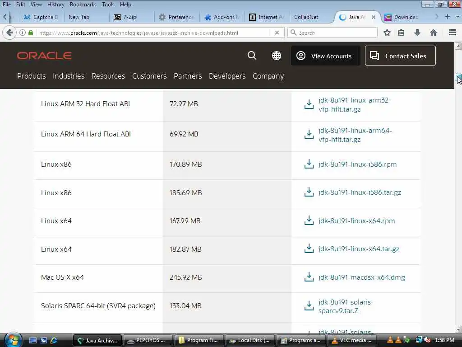Download icon for linux-arm64-vfp-hflt file
The width and height of the screenshot is (462, 347).
pos(309,135)
